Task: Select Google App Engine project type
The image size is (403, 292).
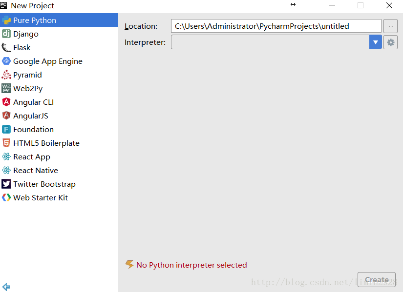Action: (59, 61)
